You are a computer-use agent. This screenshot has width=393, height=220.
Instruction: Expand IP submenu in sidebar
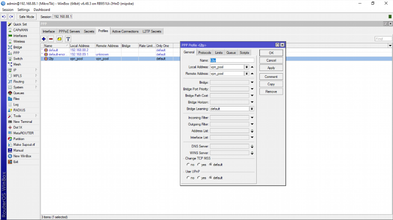pyautogui.click(x=36, y=70)
